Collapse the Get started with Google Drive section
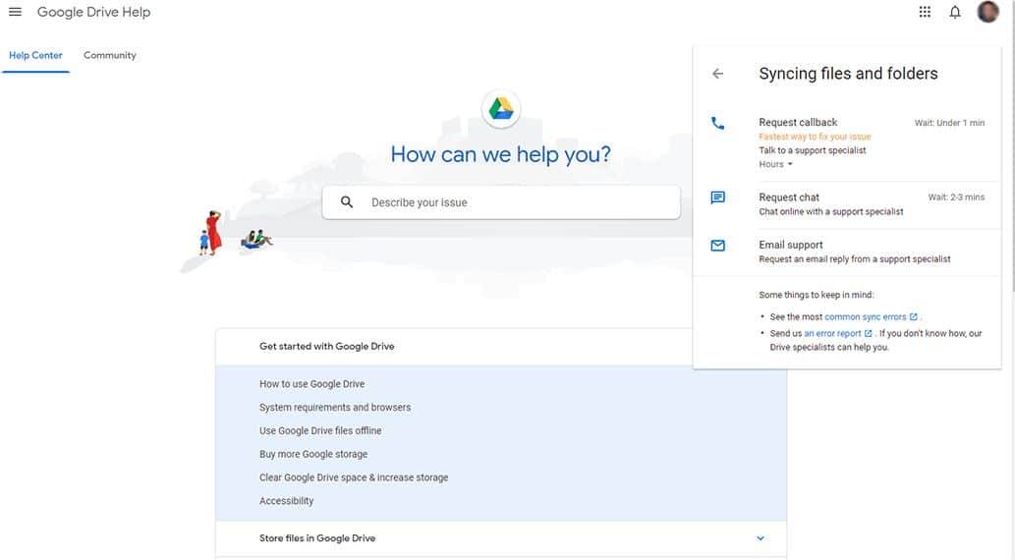 point(501,347)
